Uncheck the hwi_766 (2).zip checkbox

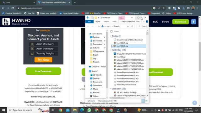(x=112, y=46)
